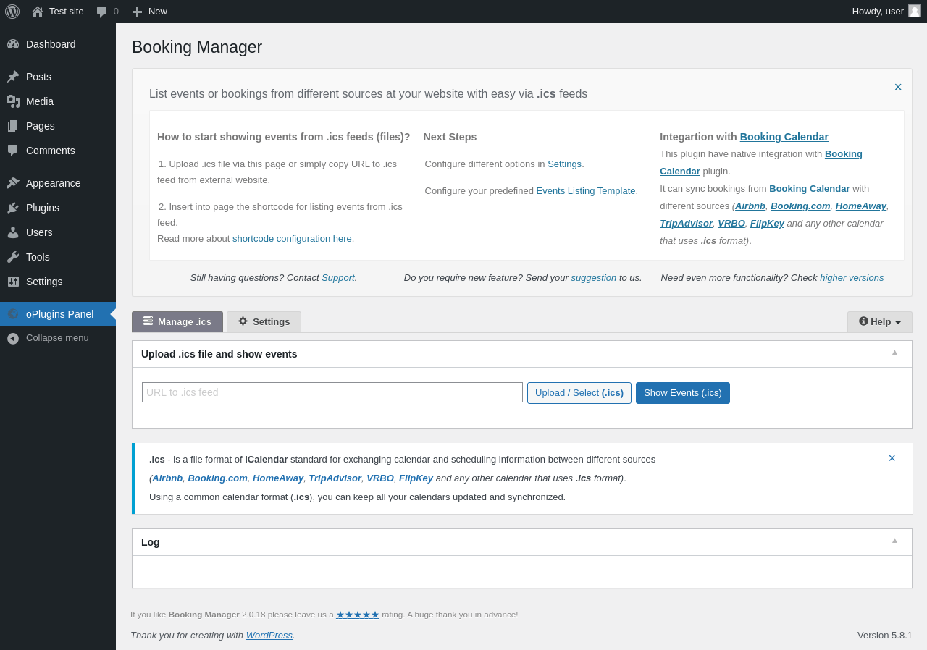Collapse the Log panel arrow

coord(894,541)
